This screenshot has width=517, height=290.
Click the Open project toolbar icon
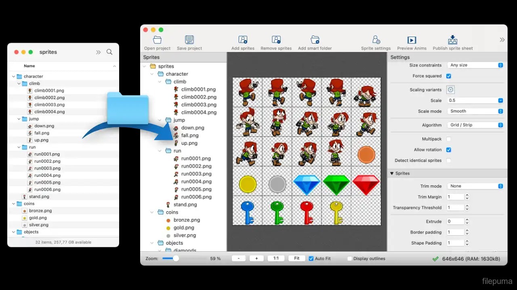pos(157,40)
